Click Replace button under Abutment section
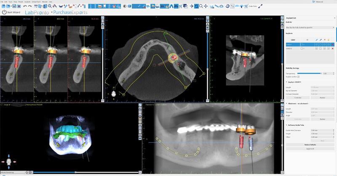The image size is (337, 176). (x=322, y=119)
